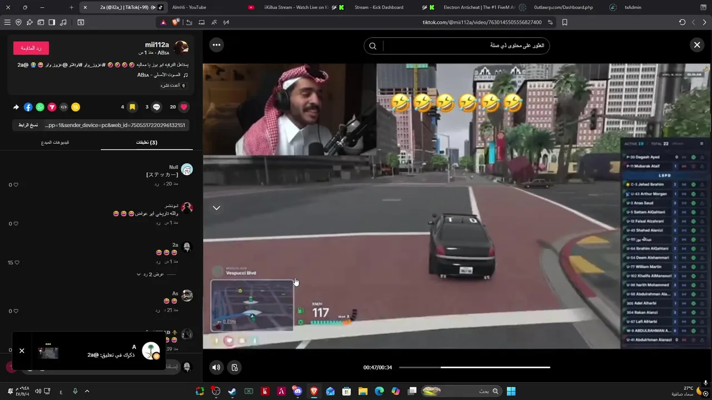Mute the video with the speaker icon
The image size is (712, 400).
216,367
